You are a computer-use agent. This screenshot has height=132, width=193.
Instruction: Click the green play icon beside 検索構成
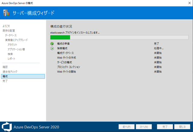point(52,48)
